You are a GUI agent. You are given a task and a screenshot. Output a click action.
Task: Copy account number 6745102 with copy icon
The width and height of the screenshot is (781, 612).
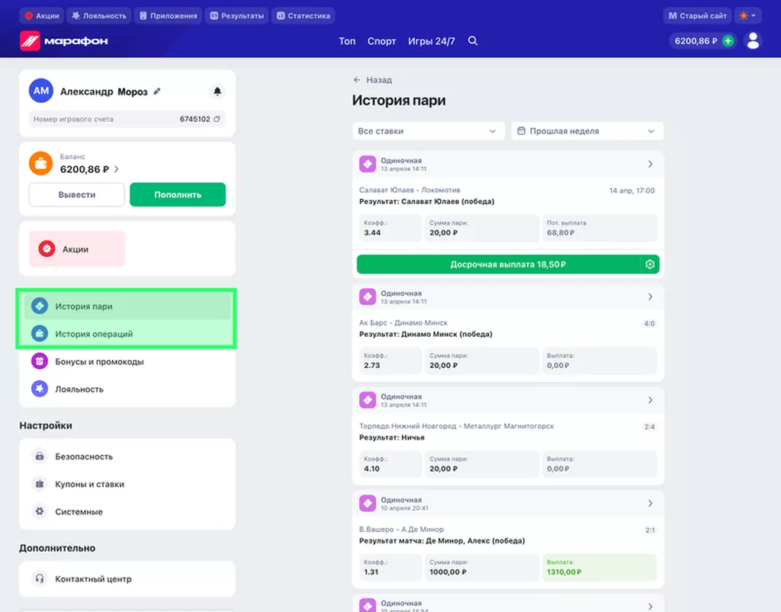[217, 120]
